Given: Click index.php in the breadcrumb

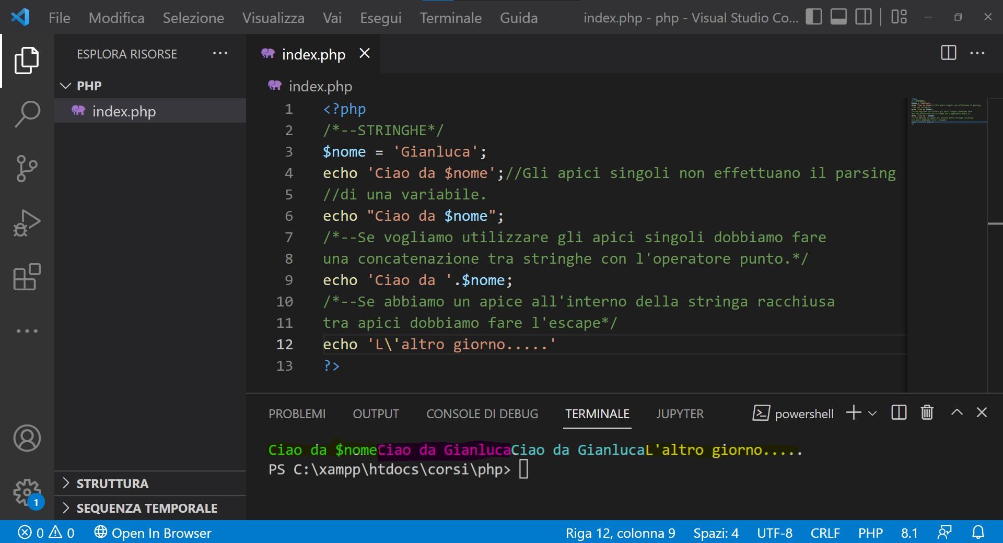Looking at the screenshot, I should click(x=320, y=86).
